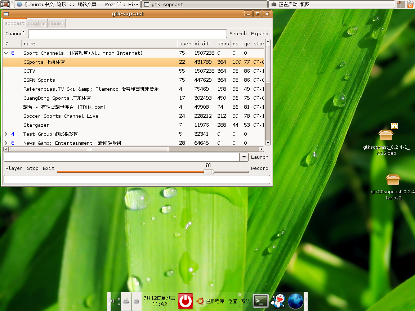Click the Ubuntu logo beside 应用程序
The image size is (415, 311).
click(200, 301)
